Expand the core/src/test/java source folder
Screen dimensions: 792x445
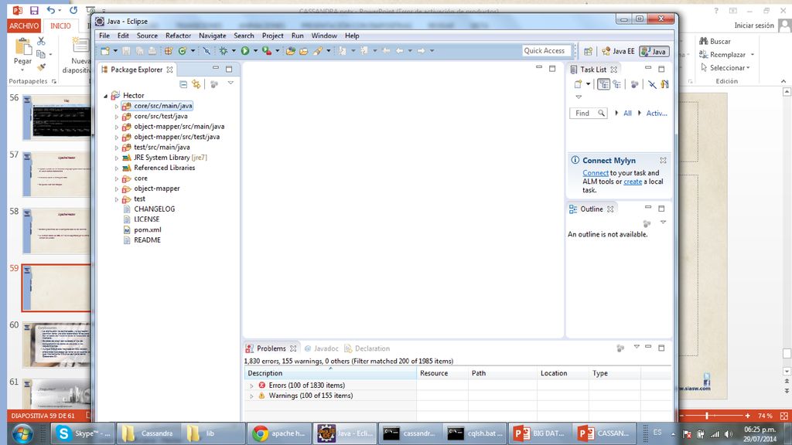point(117,117)
